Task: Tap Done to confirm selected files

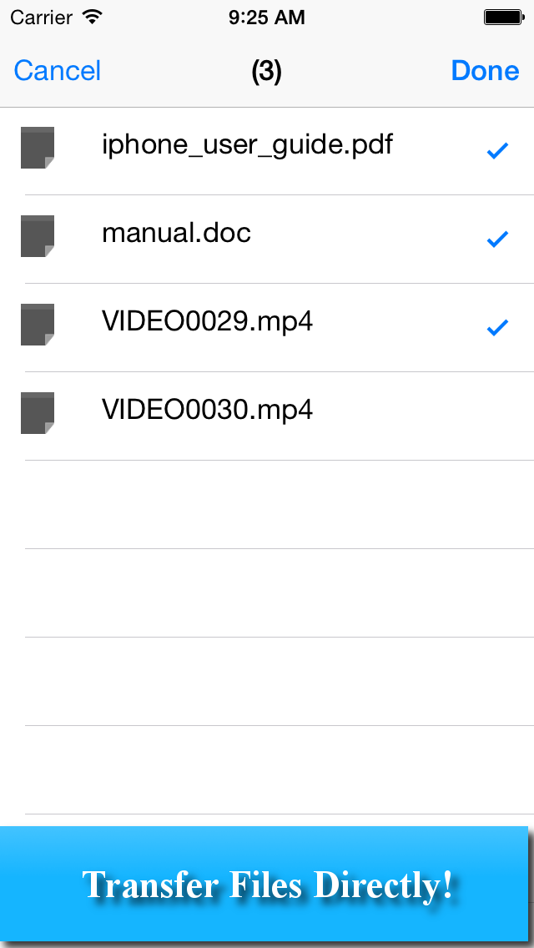Action: (485, 71)
